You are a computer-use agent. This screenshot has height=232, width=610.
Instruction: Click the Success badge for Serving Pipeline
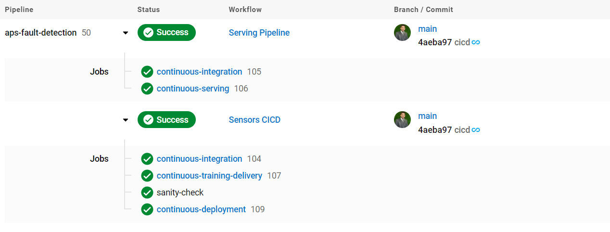click(166, 32)
